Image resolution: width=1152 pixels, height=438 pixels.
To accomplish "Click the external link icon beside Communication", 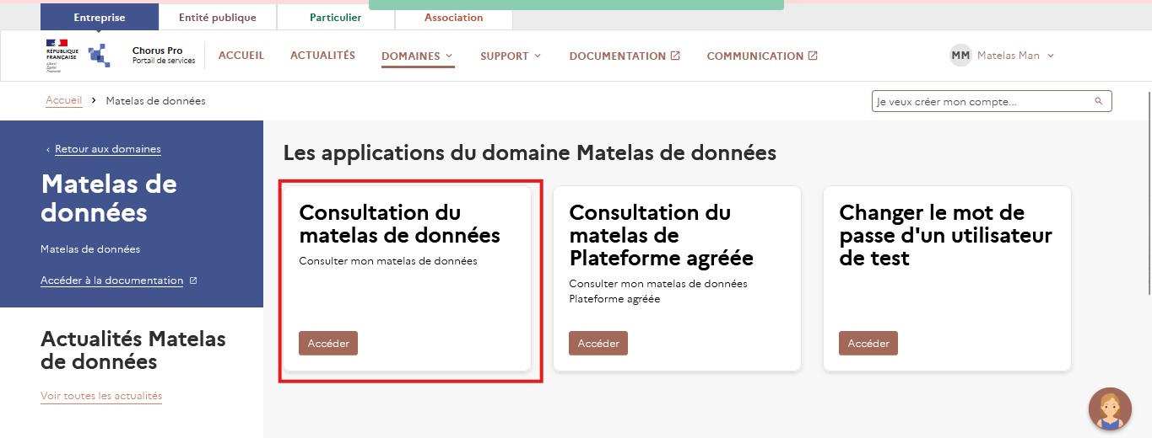I will click(813, 56).
